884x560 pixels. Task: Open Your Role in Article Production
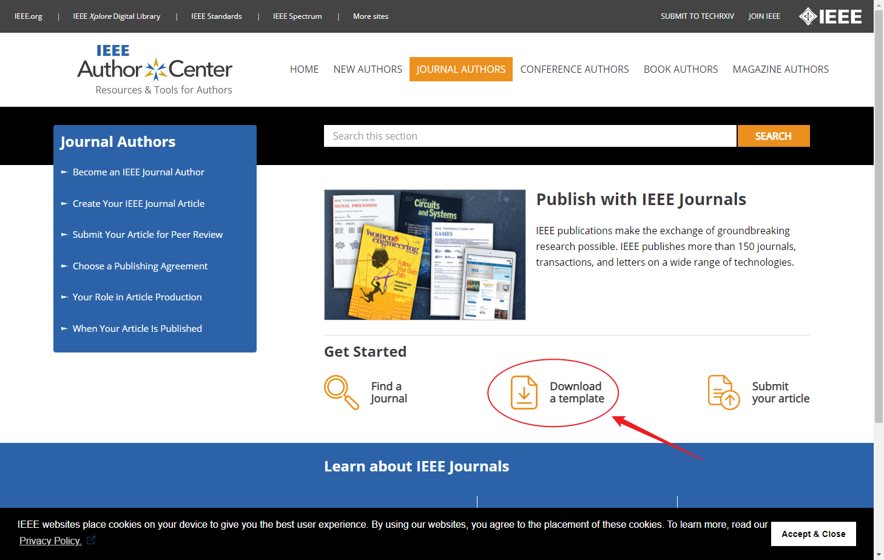137,297
